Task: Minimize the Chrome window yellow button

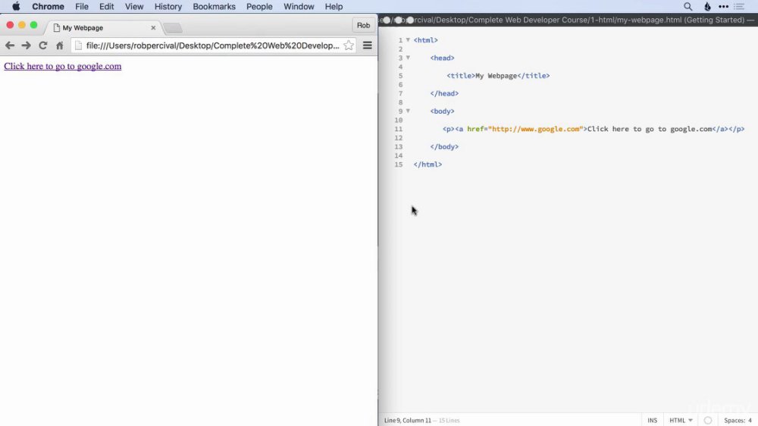Action: 22,25
